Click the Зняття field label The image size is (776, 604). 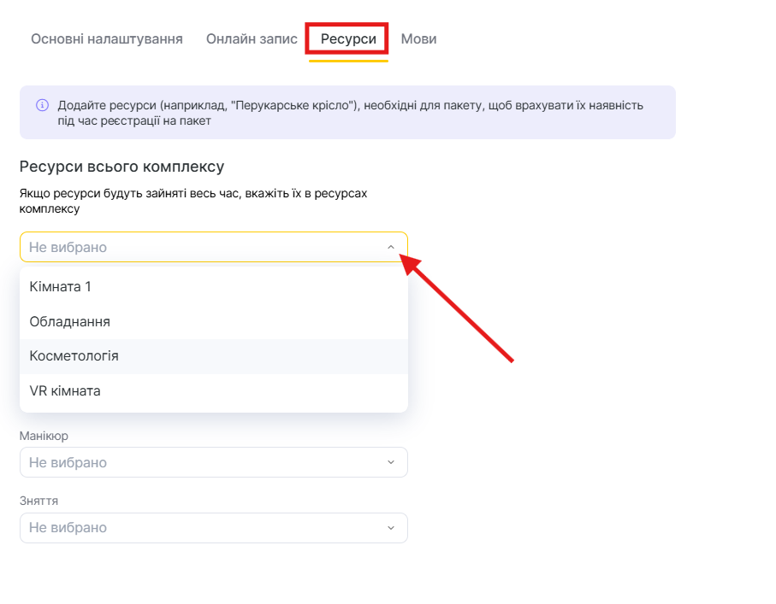point(39,501)
